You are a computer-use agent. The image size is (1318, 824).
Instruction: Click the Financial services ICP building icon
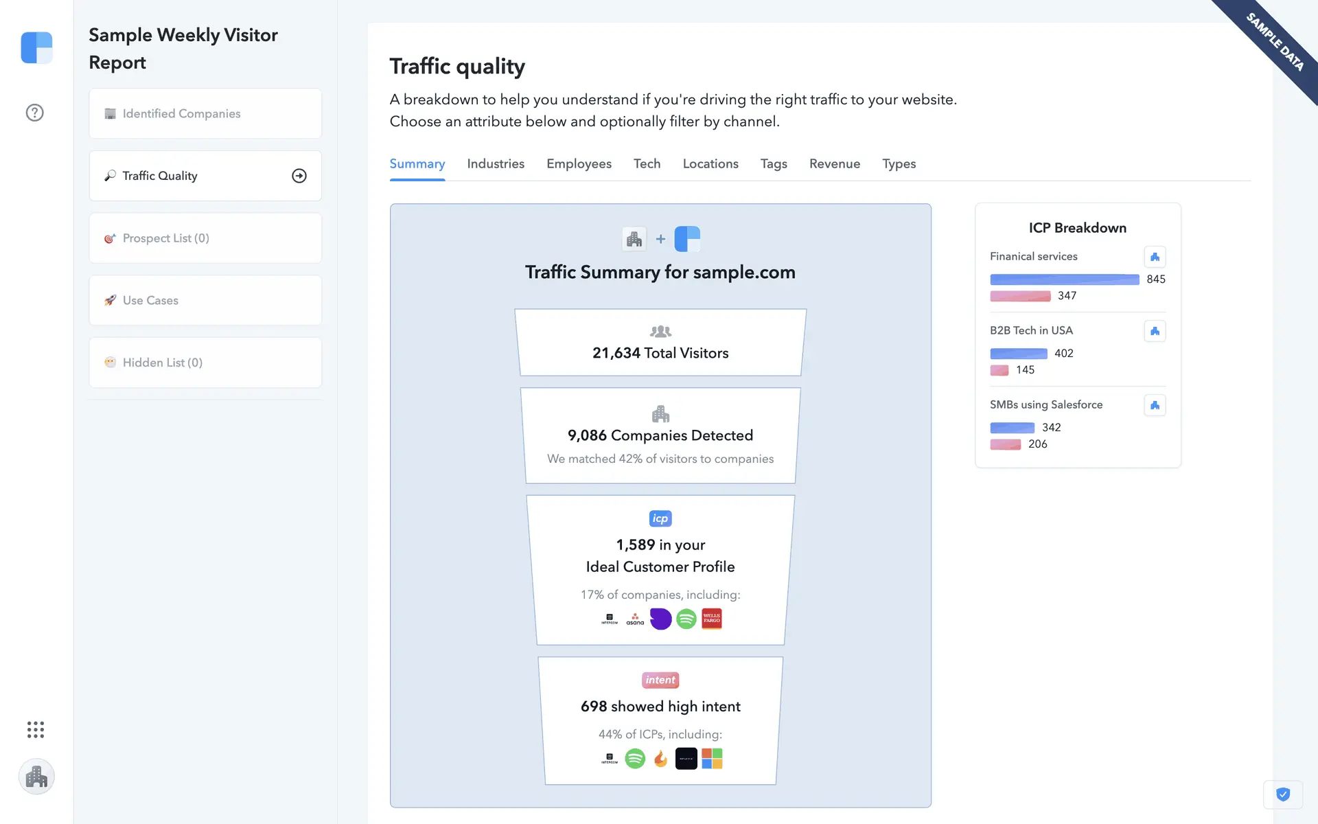[x=1155, y=257]
